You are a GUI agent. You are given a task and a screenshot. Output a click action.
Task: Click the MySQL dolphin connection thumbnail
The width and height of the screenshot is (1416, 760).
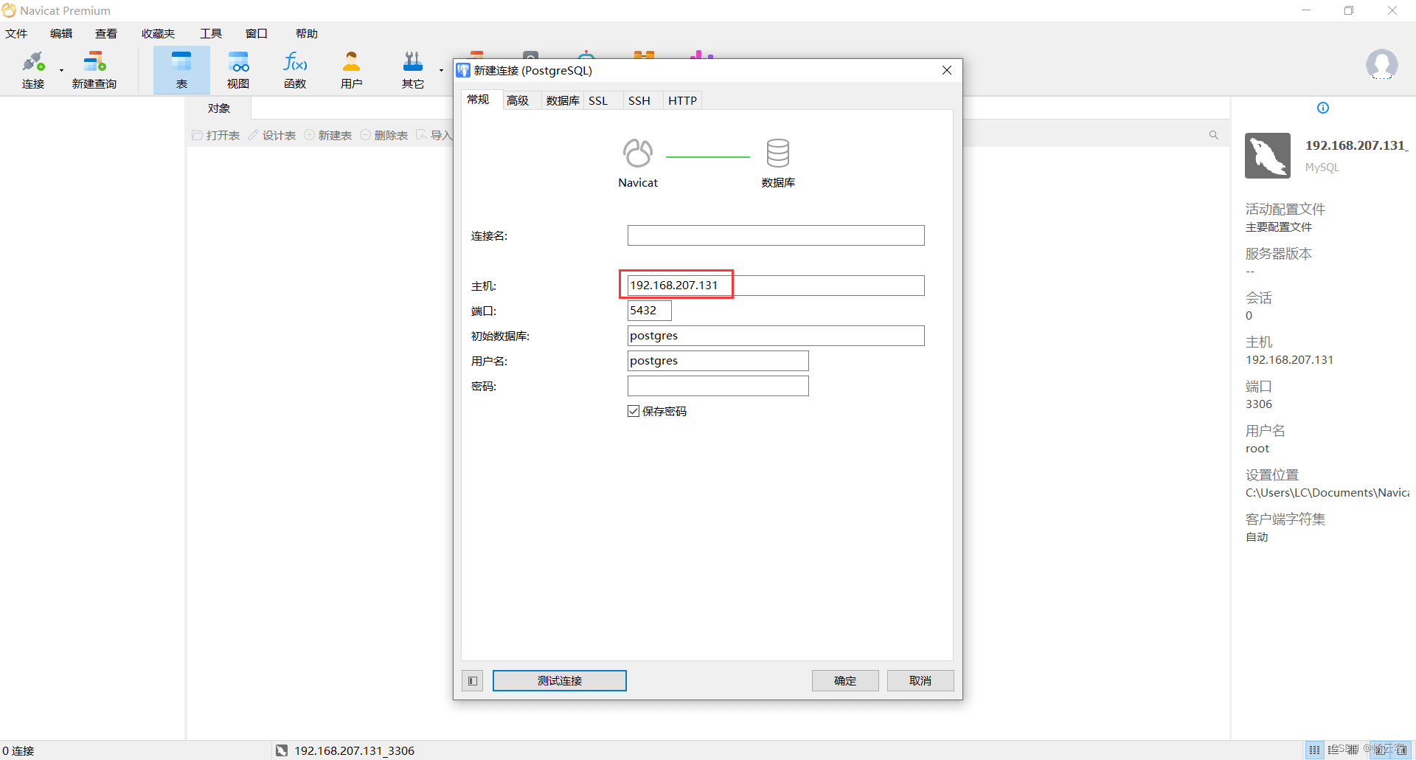(x=1268, y=156)
